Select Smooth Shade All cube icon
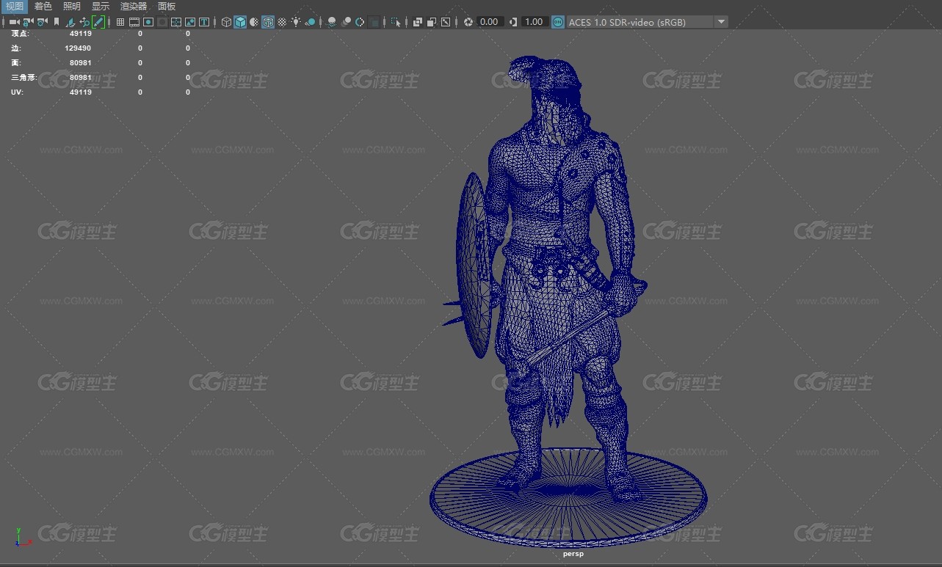The height and width of the screenshot is (567, 942). (x=240, y=22)
